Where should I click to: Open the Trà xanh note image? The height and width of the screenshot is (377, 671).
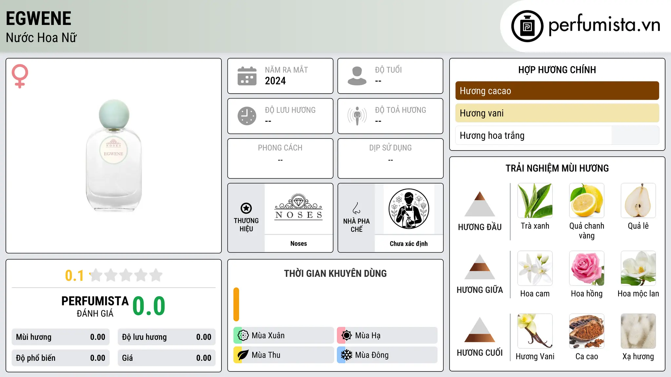(535, 201)
